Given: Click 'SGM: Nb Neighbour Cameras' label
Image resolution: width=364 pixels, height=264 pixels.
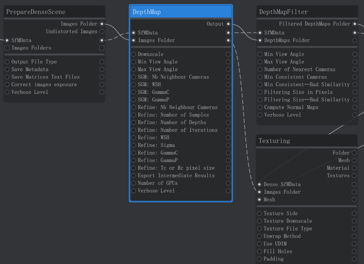Looking at the screenshot, I should click(173, 77).
